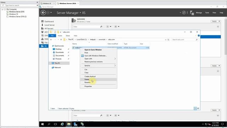Screen dimensions: 227x128
Task: Select Windows Server 2016 (2) in Library
Action: [x=18, y=17]
